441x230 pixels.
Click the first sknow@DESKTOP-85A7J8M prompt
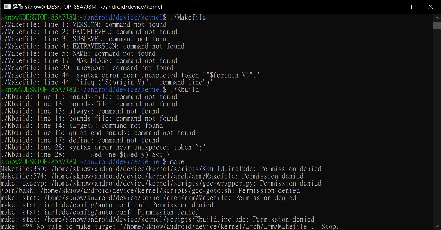(38, 17)
